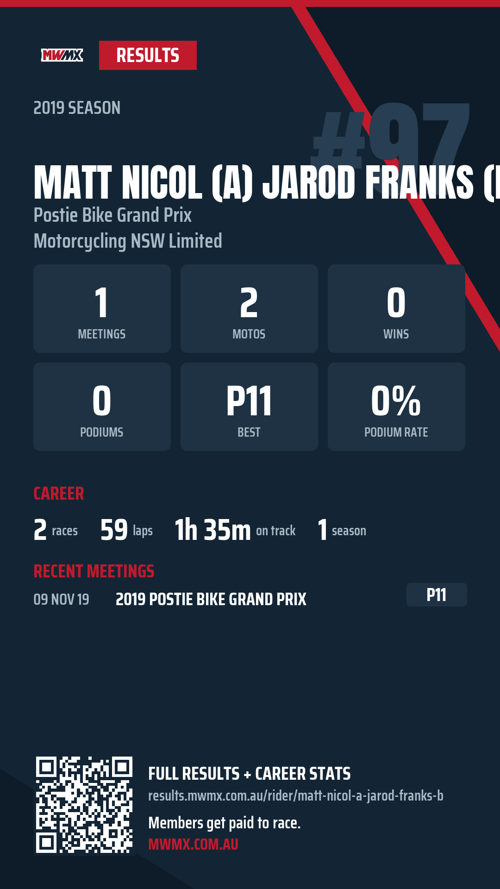The image size is (500, 889).
Task: Click the P11 result badge
Action: pyautogui.click(x=437, y=595)
